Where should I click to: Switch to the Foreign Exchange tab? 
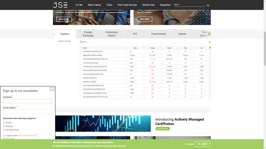(x=88, y=34)
